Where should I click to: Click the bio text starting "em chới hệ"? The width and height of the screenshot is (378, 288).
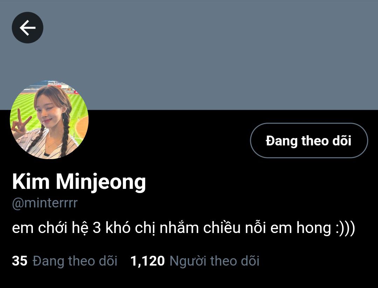click(x=183, y=227)
